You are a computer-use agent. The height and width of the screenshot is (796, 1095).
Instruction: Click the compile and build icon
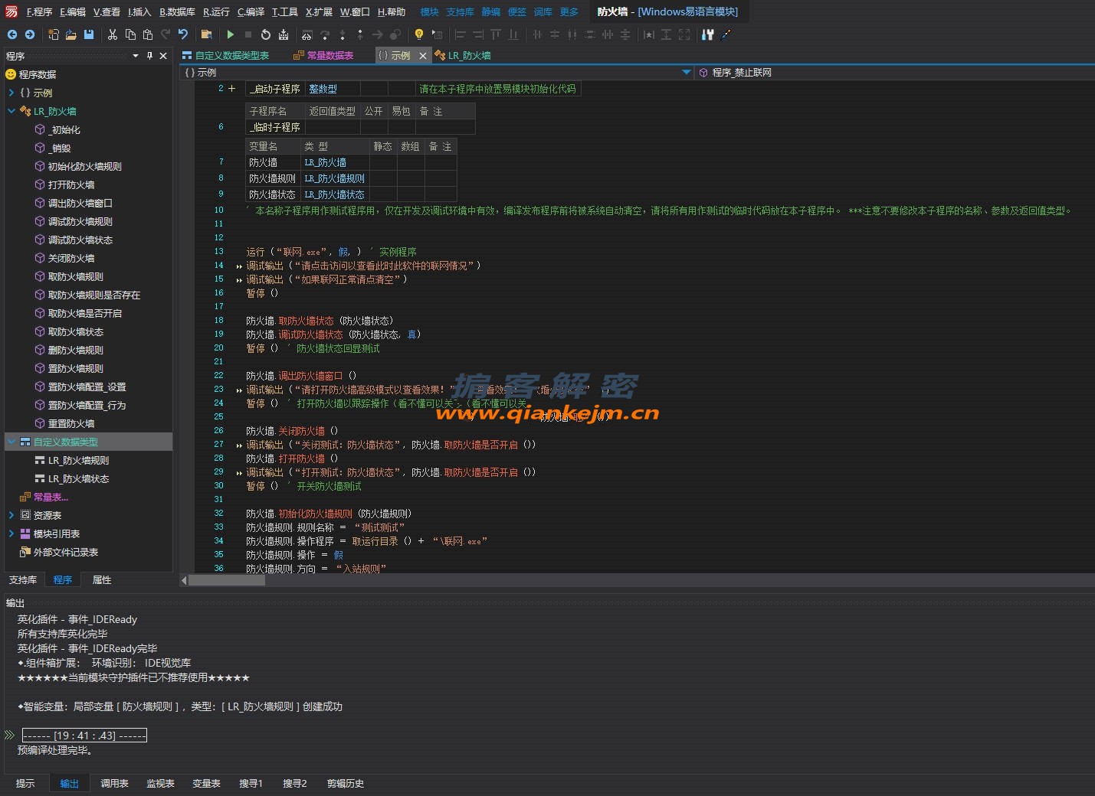tap(284, 34)
